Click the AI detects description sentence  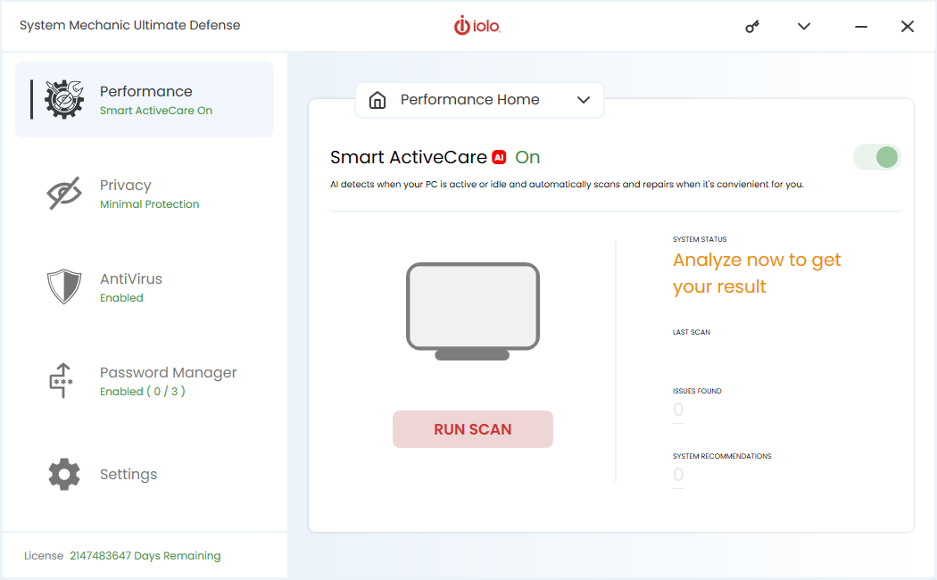pos(567,184)
